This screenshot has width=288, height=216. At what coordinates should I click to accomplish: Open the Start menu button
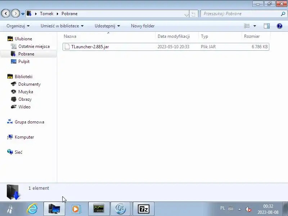10,209
